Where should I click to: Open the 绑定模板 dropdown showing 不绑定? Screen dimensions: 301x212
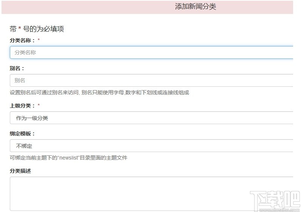point(152,146)
